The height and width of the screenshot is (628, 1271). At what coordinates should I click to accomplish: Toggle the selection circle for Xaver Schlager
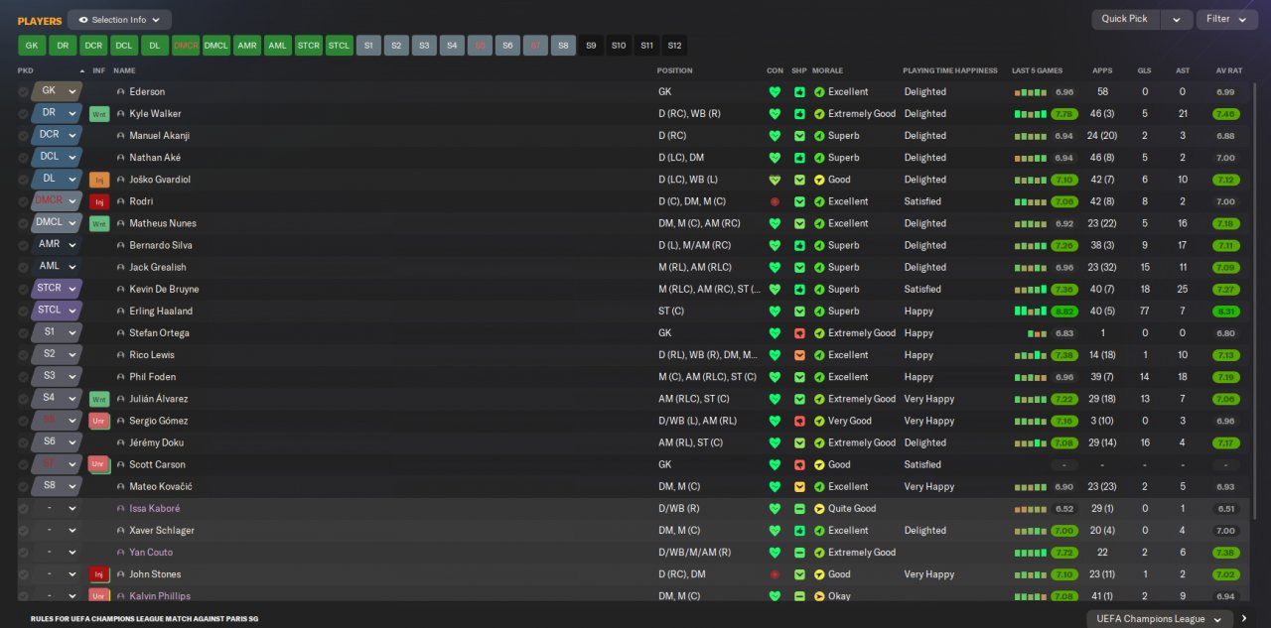tap(23, 531)
